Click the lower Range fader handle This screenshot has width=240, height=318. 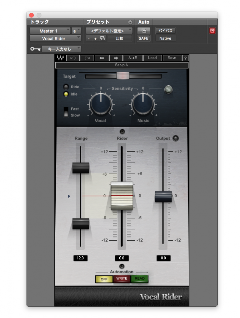[x=81, y=223]
